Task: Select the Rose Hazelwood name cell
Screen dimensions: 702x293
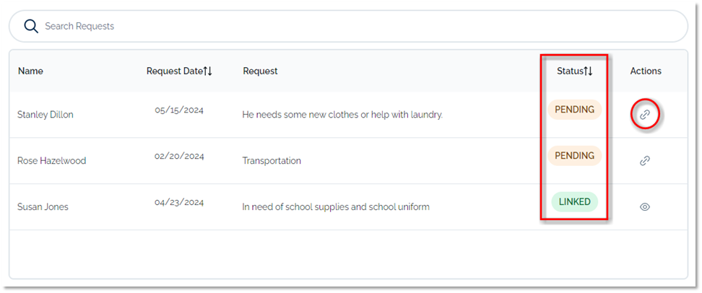Action: pos(51,161)
